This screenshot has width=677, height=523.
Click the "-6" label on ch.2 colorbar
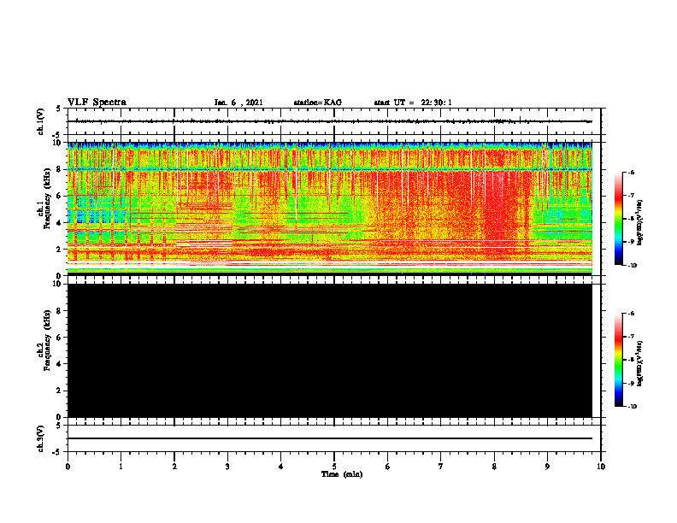631,314
